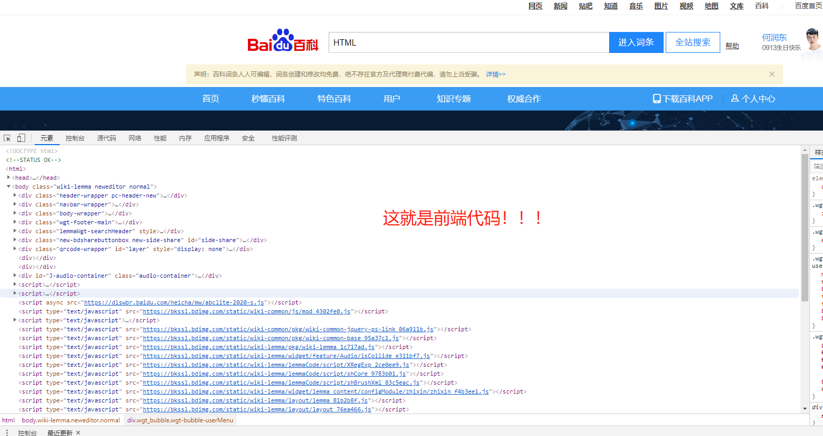Open the 安全 tab
Viewport: 823px width, 436px height.
(248, 138)
